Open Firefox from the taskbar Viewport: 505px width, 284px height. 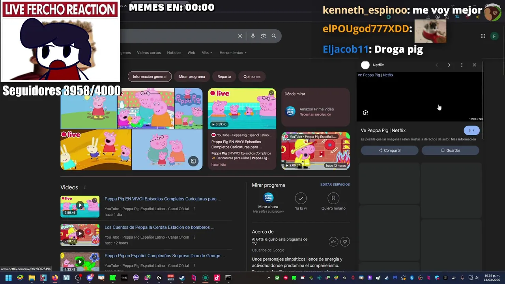(55, 278)
